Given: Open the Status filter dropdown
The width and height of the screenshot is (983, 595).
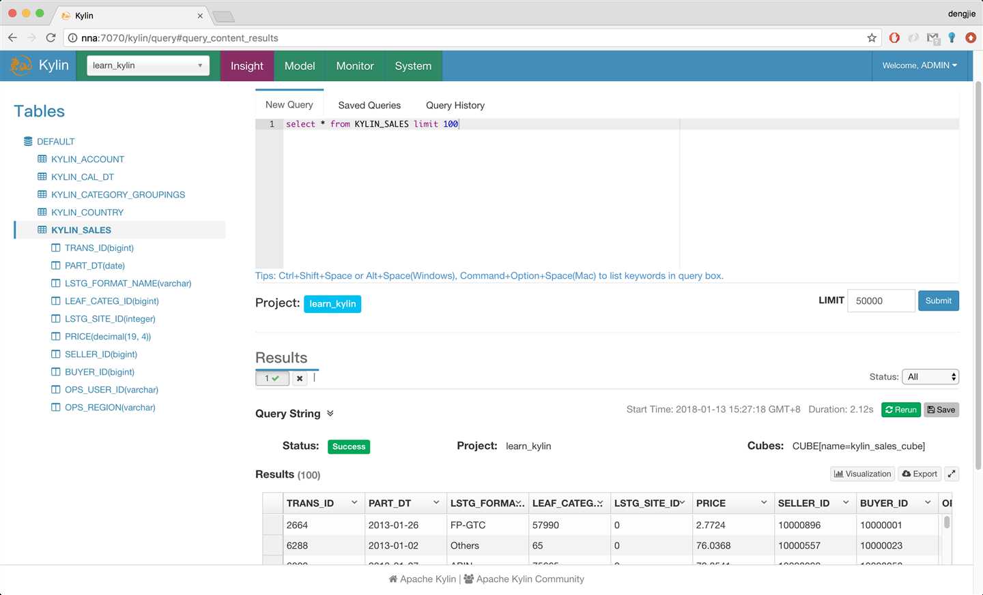Looking at the screenshot, I should (x=930, y=377).
